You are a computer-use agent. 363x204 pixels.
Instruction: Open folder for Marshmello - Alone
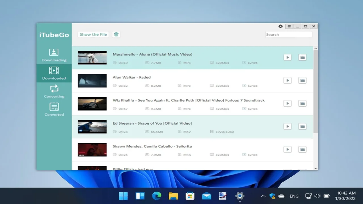pos(303,58)
